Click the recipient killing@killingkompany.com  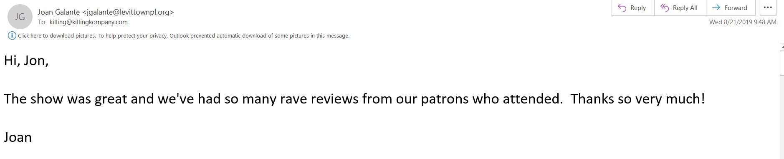pyautogui.click(x=89, y=22)
